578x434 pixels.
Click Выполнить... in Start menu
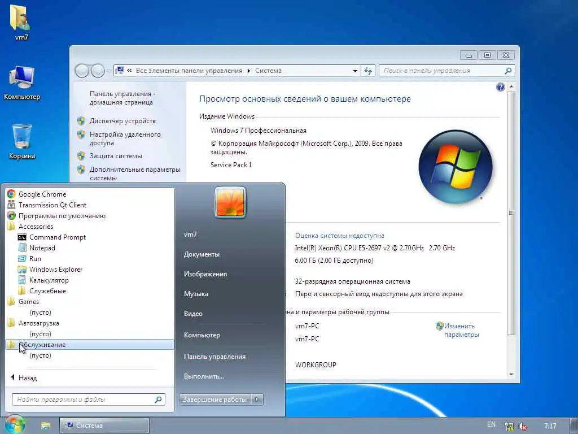click(204, 376)
